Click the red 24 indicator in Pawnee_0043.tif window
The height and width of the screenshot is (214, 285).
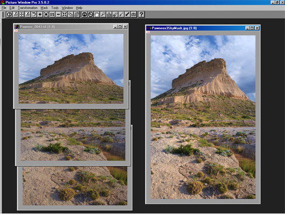coord(16,31)
